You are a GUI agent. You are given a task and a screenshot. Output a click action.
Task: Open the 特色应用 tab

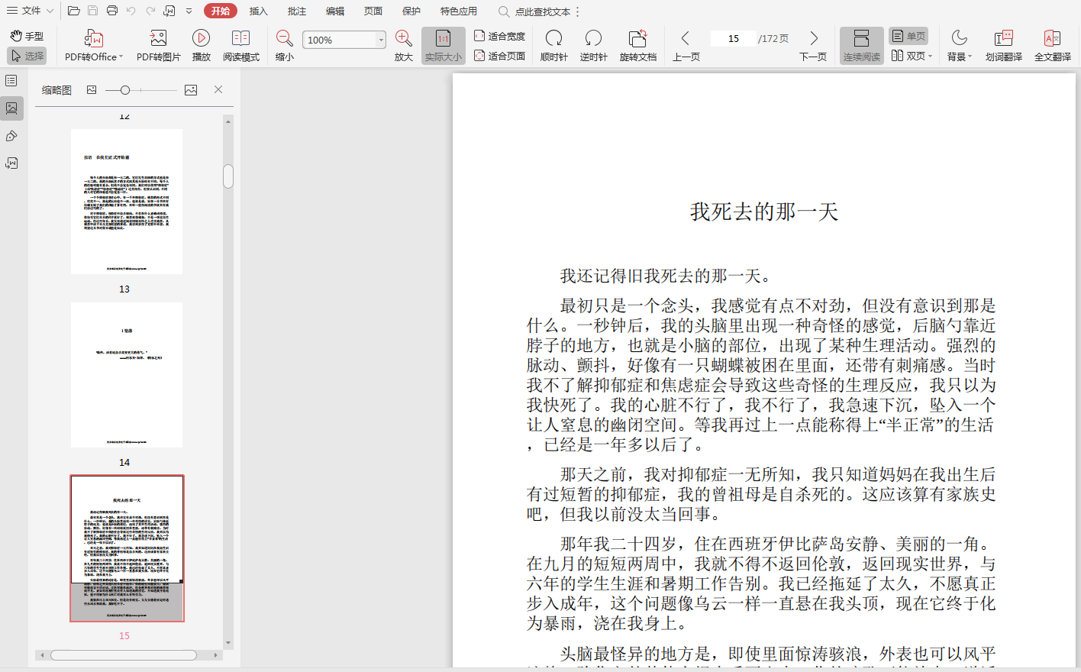click(x=459, y=11)
